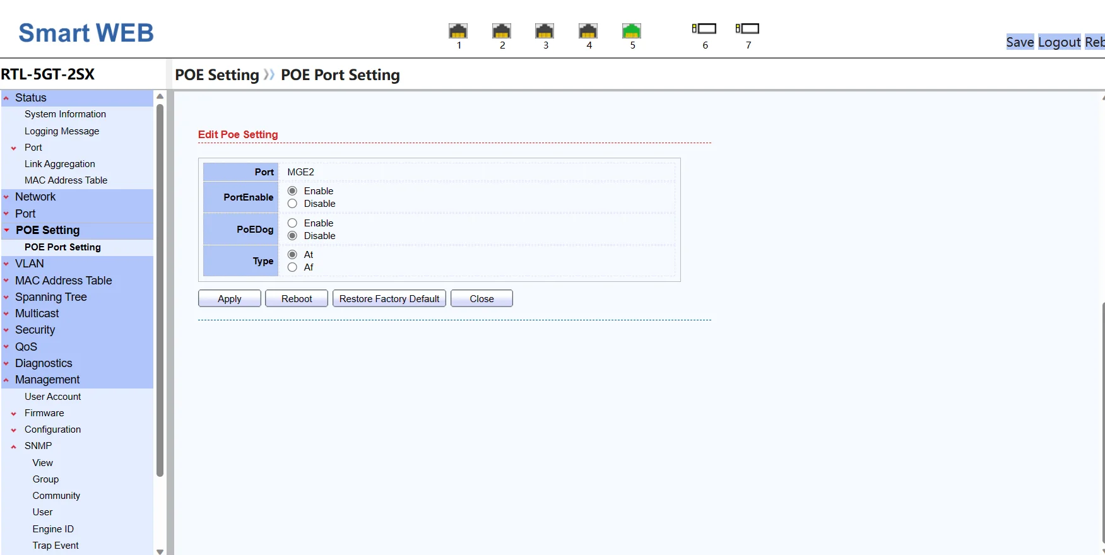Image resolution: width=1105 pixels, height=555 pixels.
Task: Click the Smart WEB logo
Action: 86,33
